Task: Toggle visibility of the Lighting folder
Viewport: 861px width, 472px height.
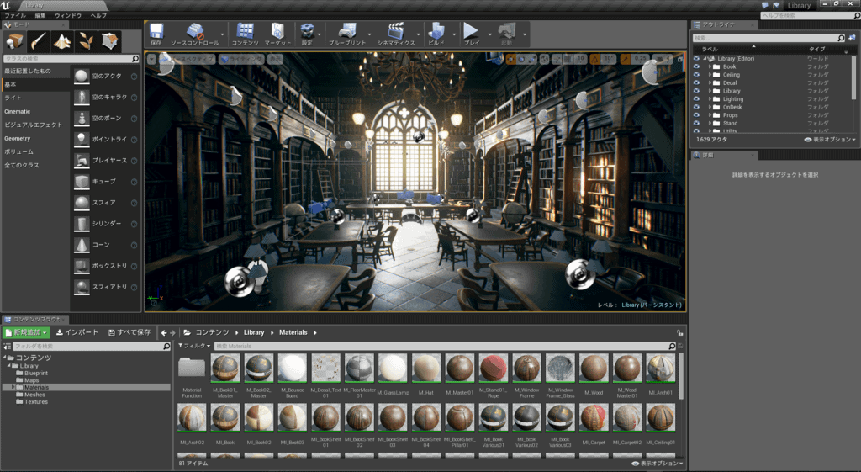Action: (x=697, y=99)
